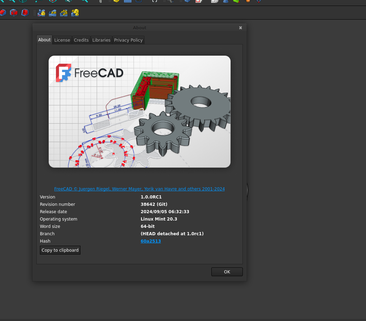The image size is (366, 321).
Task: Confirm the About dialog with OK
Action: 227,272
